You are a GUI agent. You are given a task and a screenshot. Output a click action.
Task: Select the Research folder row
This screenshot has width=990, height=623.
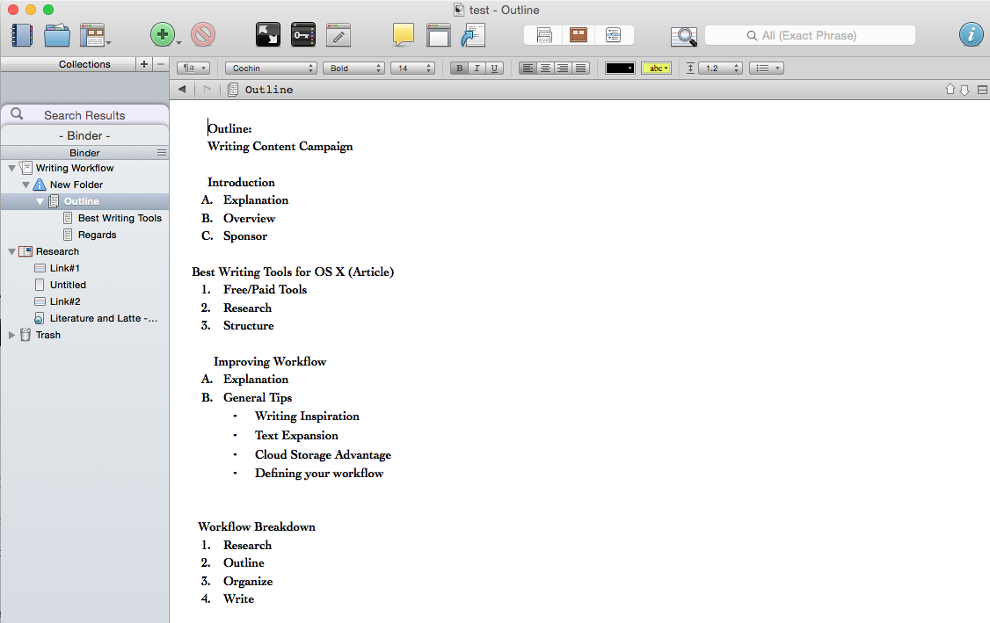(84, 251)
